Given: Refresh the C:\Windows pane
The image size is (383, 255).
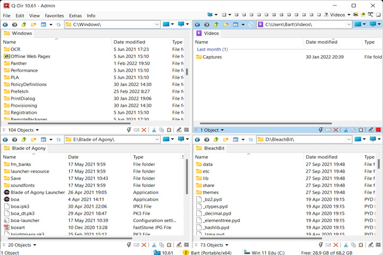Looking at the screenshot, I should pyautogui.click(x=59, y=24).
